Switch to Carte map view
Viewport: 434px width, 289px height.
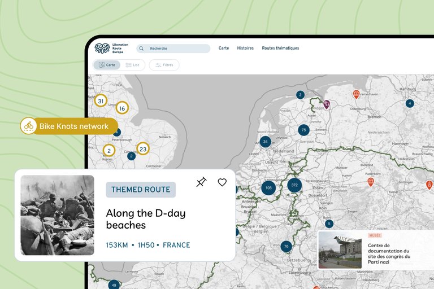[107, 65]
